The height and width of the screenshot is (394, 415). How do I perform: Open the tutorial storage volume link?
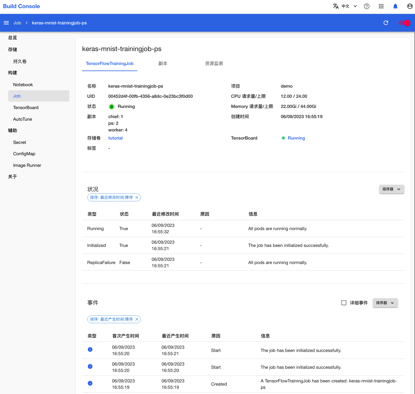[116, 138]
